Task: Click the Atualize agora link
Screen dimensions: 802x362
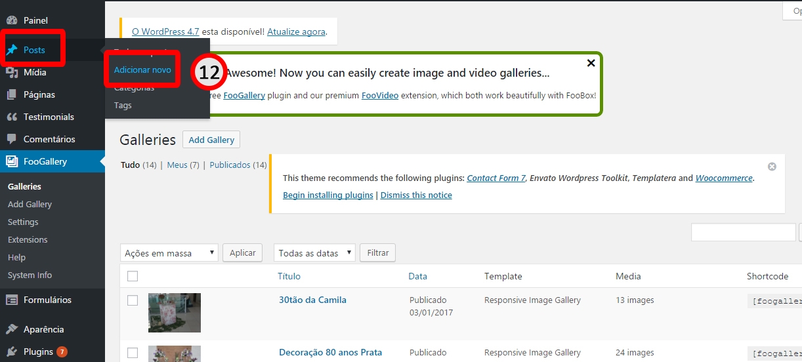Action: click(297, 31)
